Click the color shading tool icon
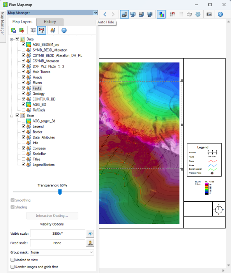 (161, 14)
